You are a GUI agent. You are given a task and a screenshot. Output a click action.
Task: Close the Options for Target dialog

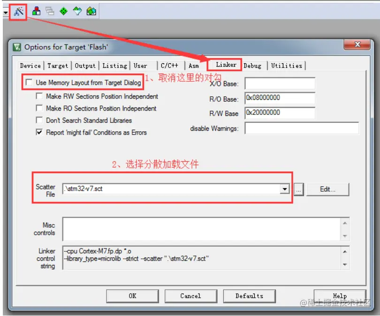point(357,45)
